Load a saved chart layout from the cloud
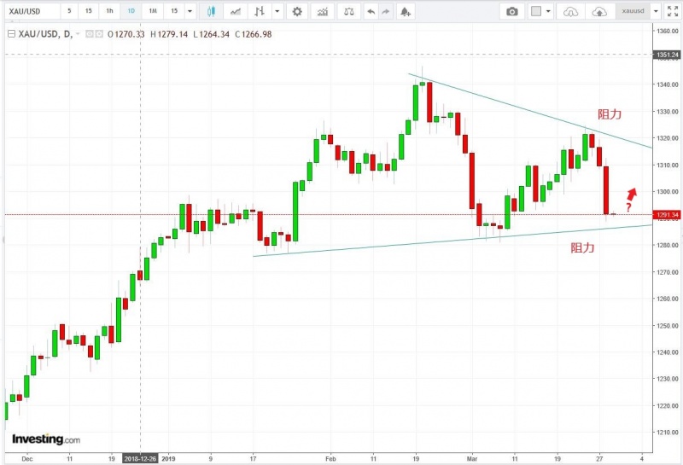Image resolution: width=683 pixels, height=465 pixels. click(x=571, y=12)
